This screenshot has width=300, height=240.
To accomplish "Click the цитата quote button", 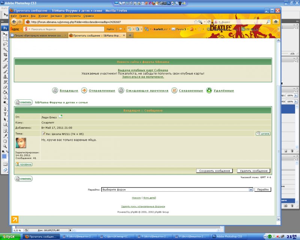I will pyautogui.click(x=263, y=133).
